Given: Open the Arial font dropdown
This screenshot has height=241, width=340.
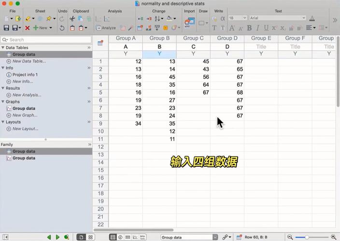Looking at the screenshot, I should [x=277, y=18].
